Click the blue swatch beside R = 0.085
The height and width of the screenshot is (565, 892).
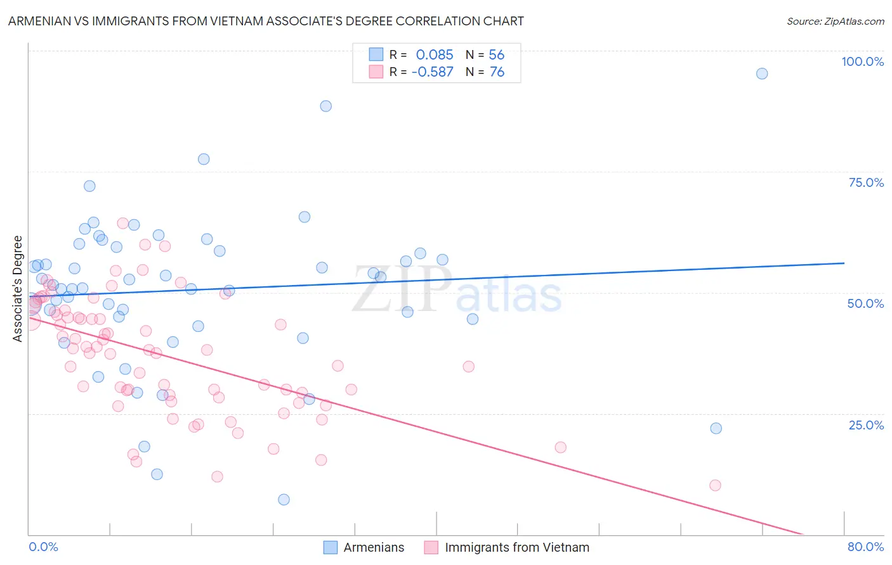click(376, 54)
